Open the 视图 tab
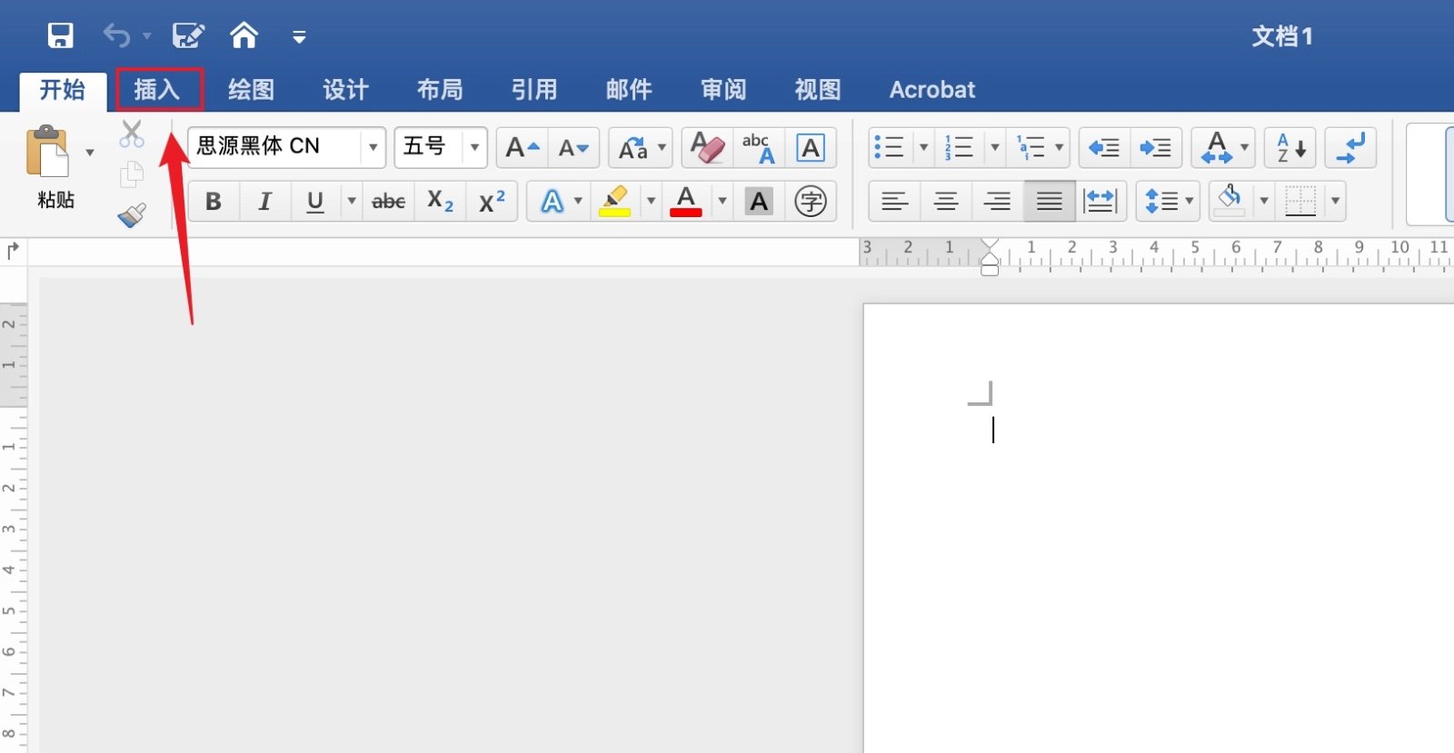The width and height of the screenshot is (1454, 753). click(x=818, y=90)
